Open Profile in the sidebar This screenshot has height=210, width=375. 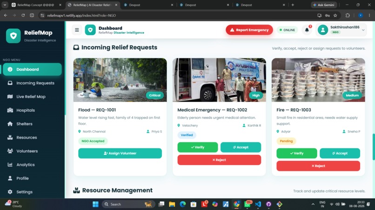pos(32,178)
